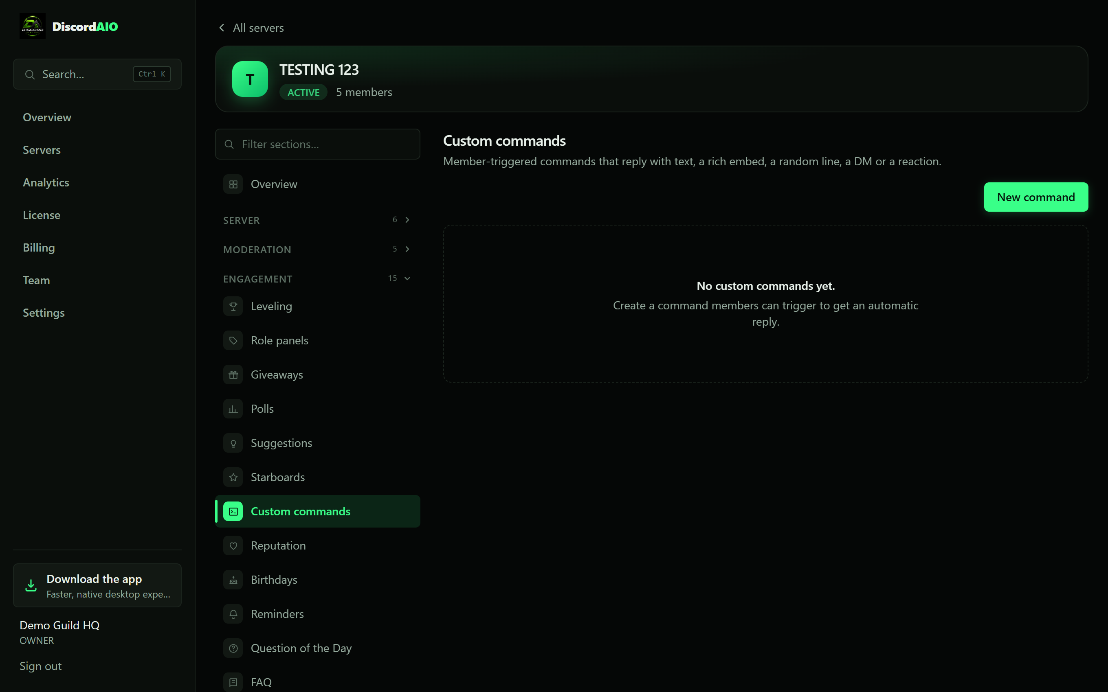Click the Role panels tag icon
Image resolution: width=1108 pixels, height=692 pixels.
[x=233, y=341]
